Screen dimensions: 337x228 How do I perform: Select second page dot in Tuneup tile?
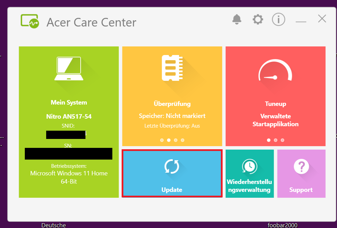276,140
